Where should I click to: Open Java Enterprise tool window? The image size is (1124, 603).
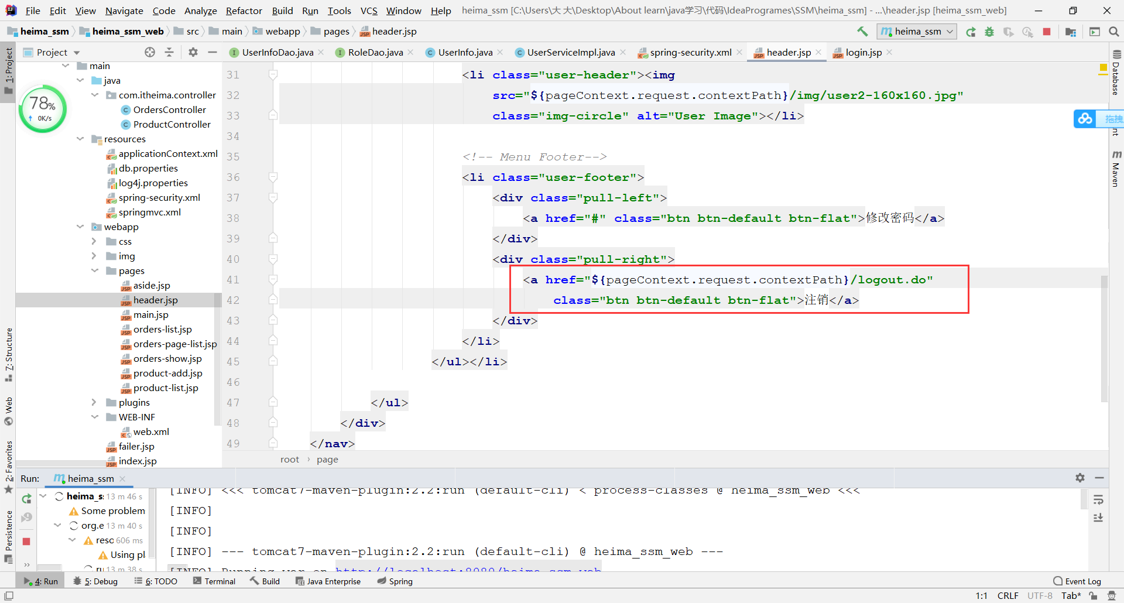(328, 581)
